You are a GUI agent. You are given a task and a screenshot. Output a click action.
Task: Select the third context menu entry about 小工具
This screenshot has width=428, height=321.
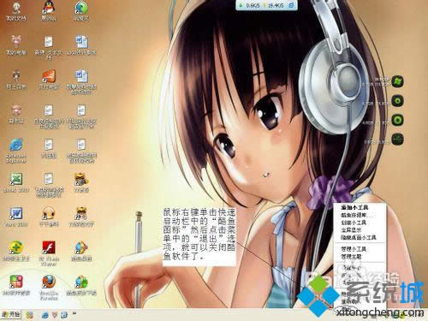click(x=354, y=223)
